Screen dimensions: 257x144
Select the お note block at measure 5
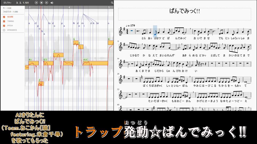tap(111, 43)
